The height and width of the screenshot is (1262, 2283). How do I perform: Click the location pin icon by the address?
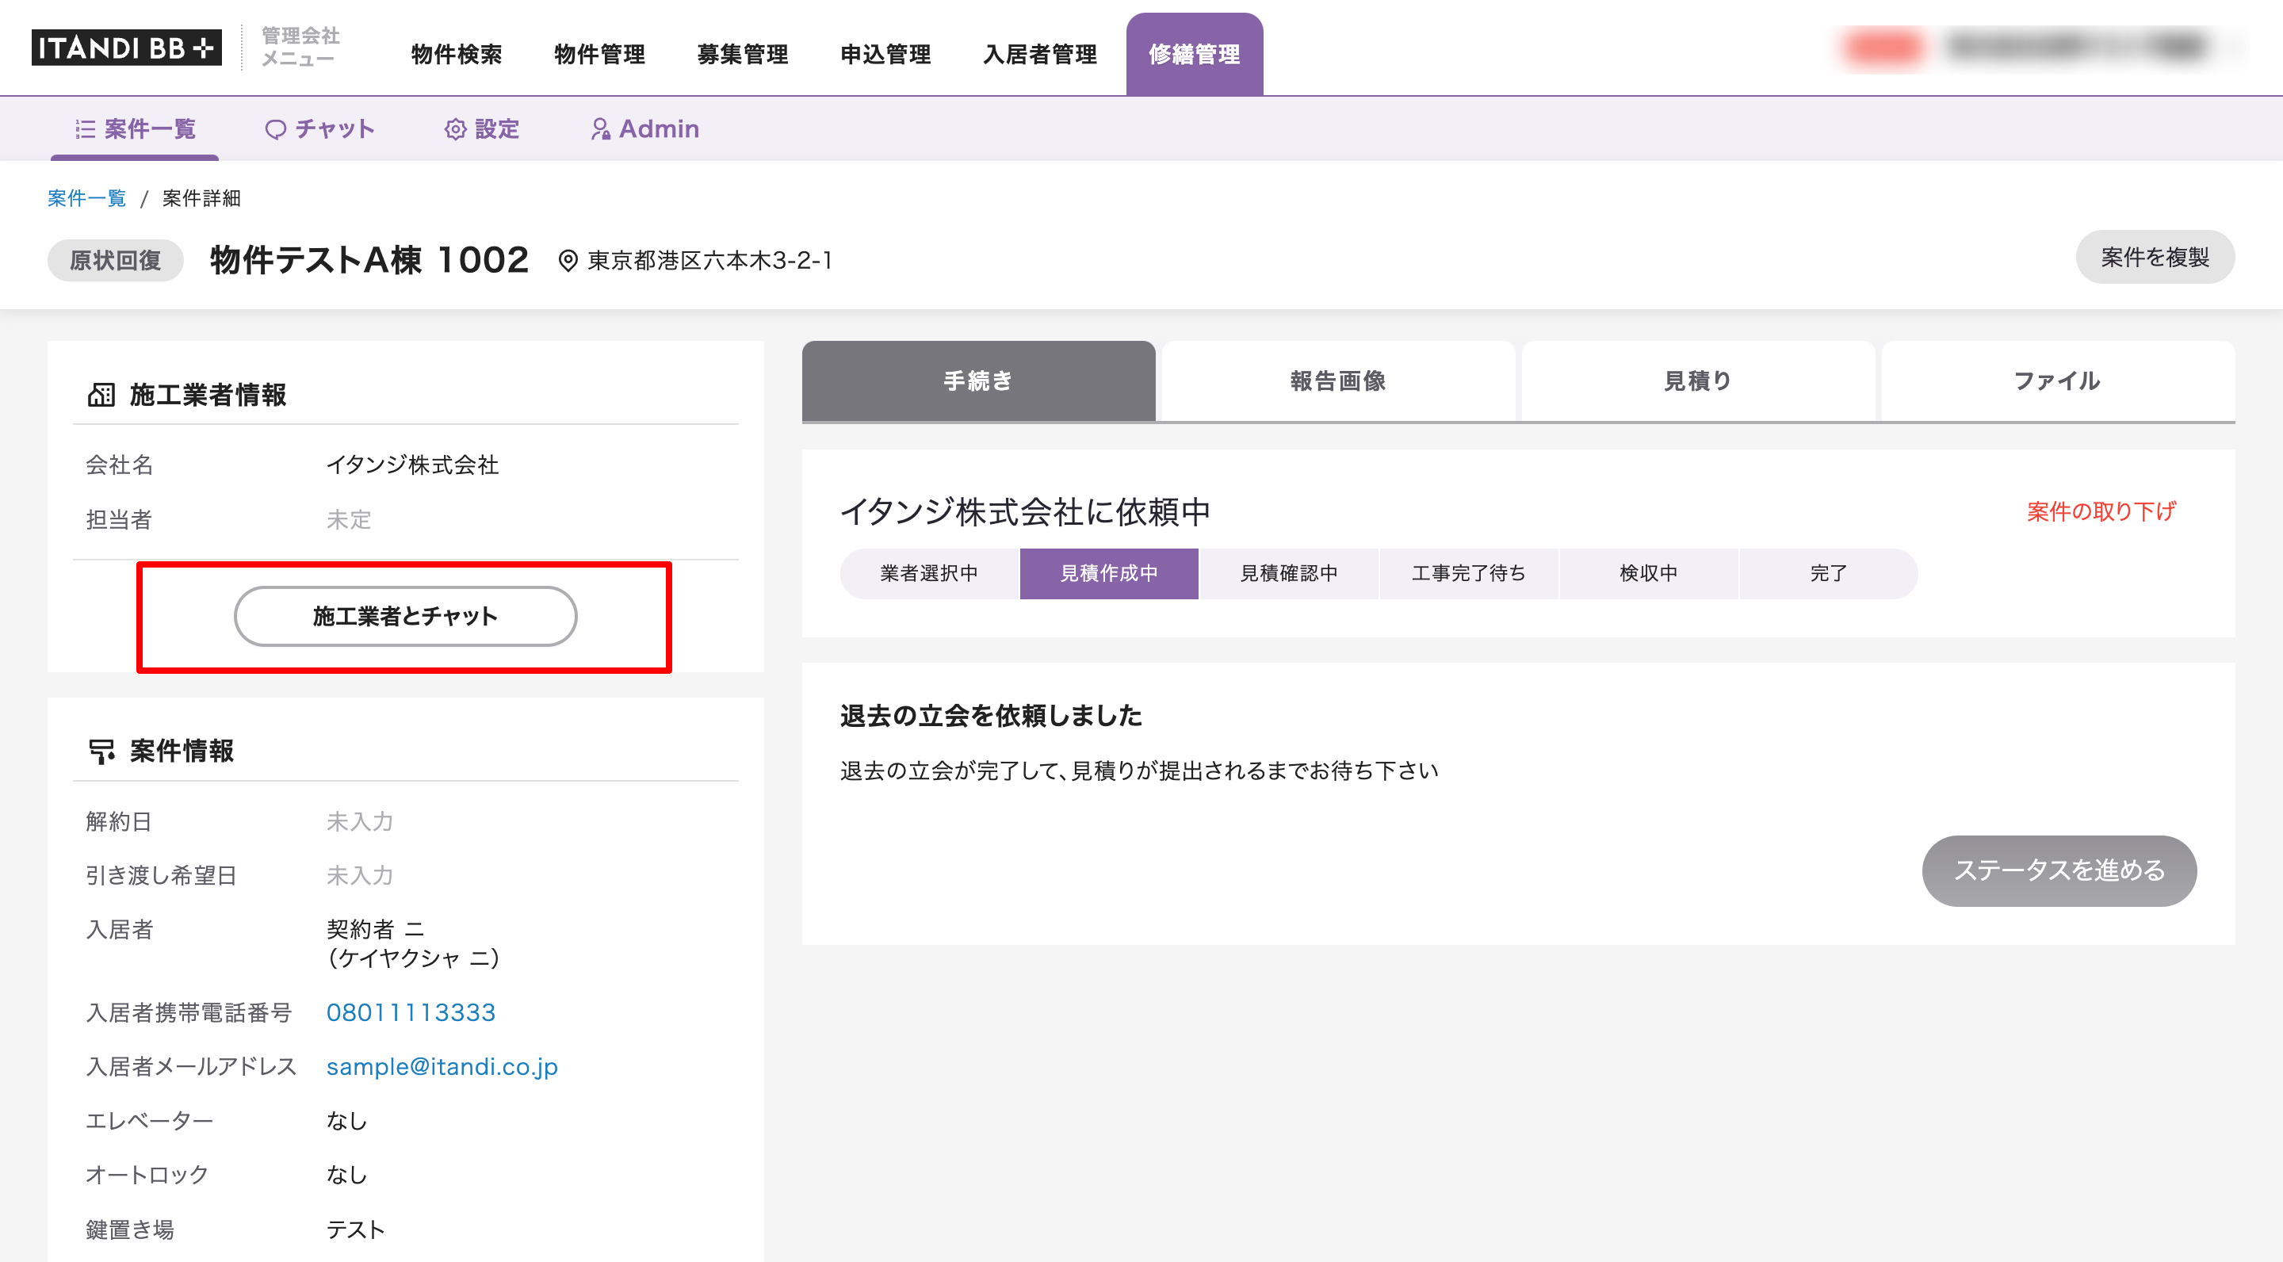coord(568,261)
